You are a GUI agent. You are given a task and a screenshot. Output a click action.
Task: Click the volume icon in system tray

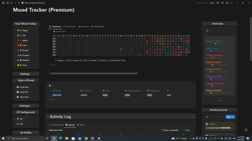[216, 139]
